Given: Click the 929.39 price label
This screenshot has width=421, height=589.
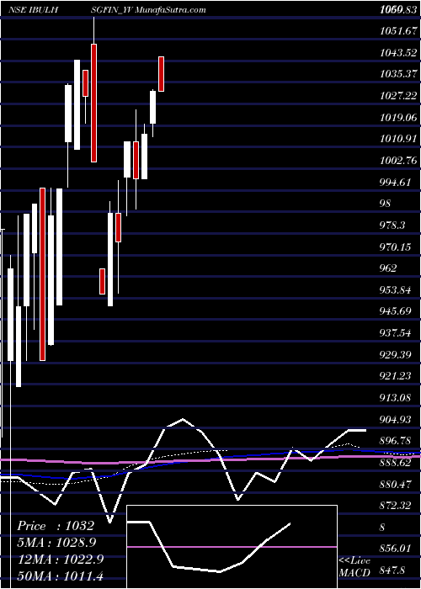Looking at the screenshot, I should 396,354.
